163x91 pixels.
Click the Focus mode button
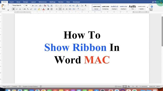coord(118,86)
